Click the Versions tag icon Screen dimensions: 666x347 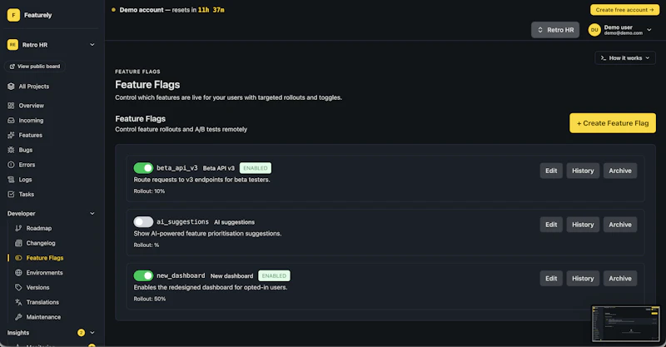(18, 288)
